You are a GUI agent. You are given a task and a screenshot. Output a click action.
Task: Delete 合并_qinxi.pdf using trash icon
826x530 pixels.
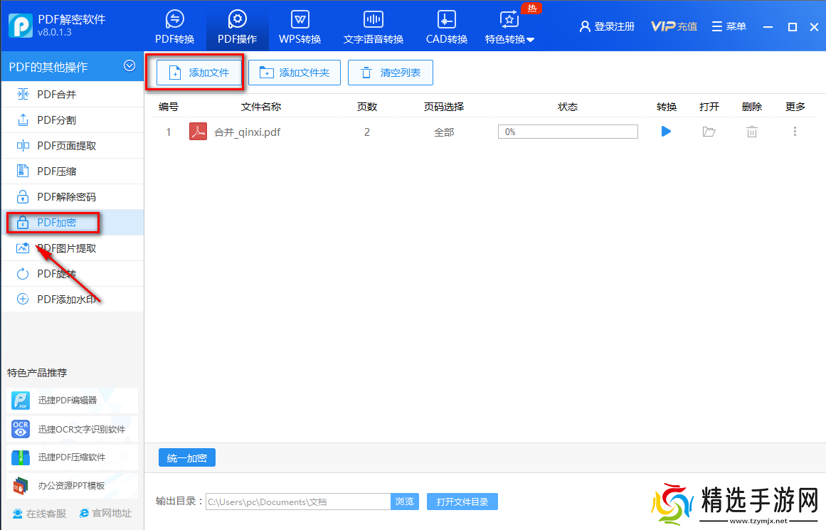[751, 132]
